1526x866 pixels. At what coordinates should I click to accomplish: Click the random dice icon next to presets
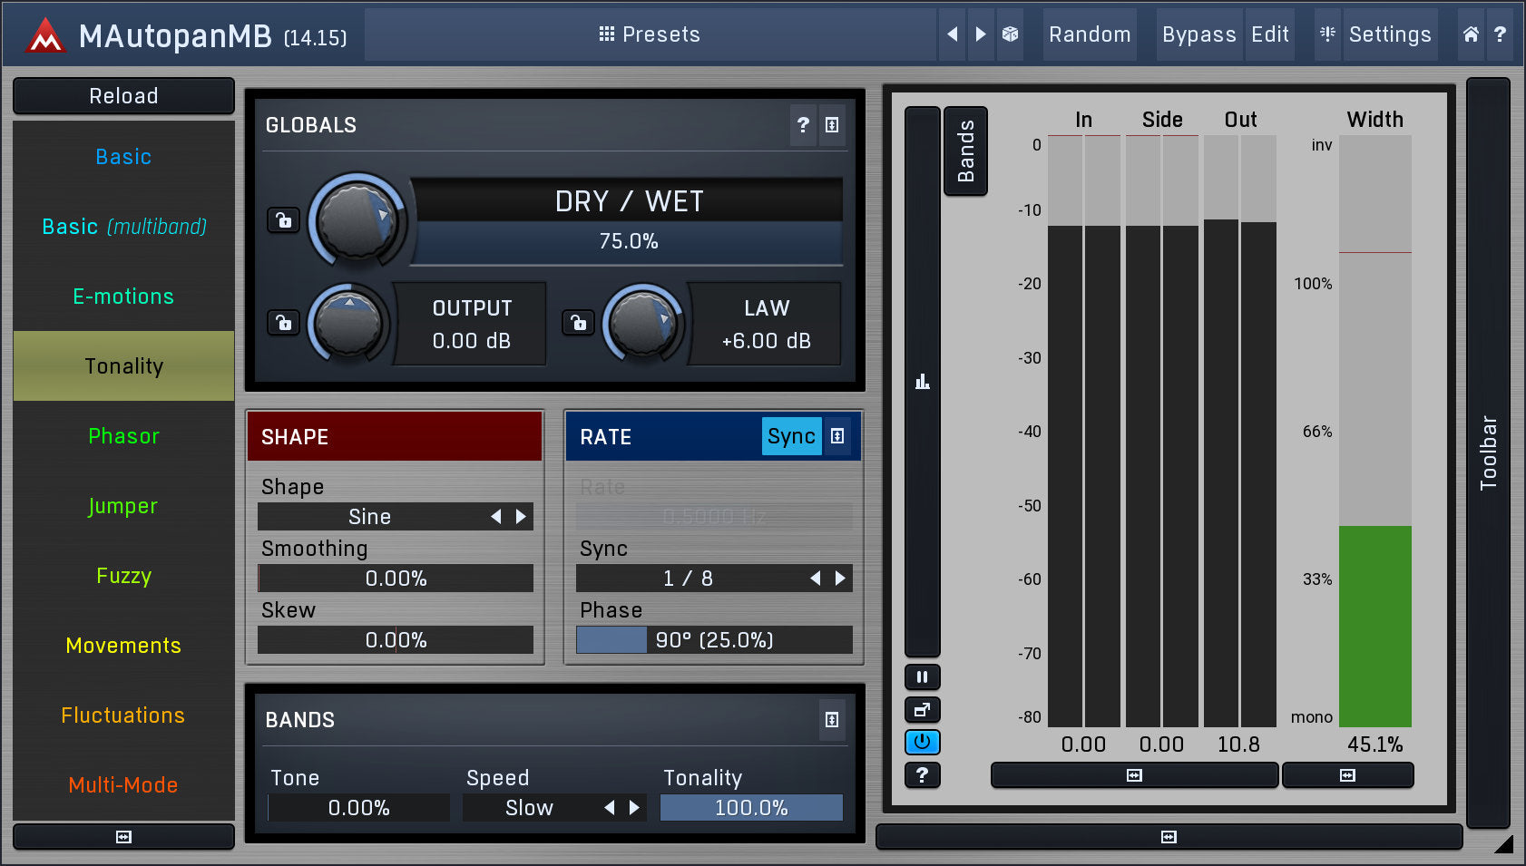pos(1010,34)
